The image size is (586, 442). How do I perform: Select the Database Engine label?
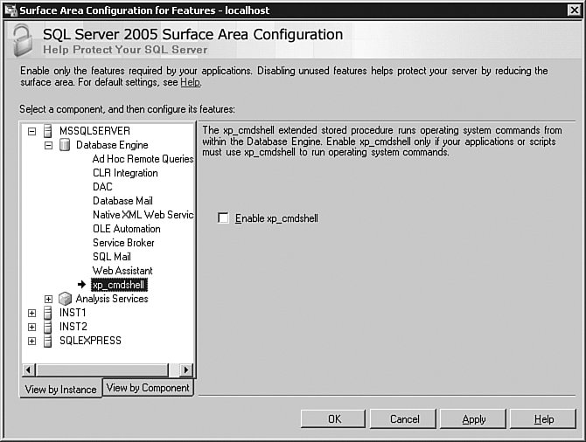point(112,145)
